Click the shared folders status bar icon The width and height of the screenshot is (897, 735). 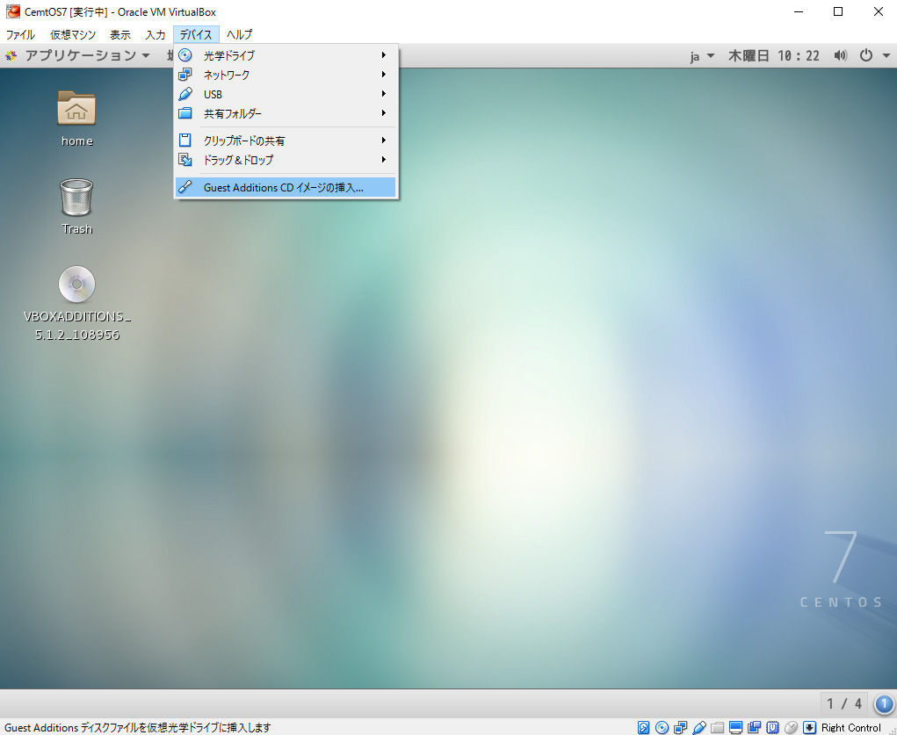[718, 728]
